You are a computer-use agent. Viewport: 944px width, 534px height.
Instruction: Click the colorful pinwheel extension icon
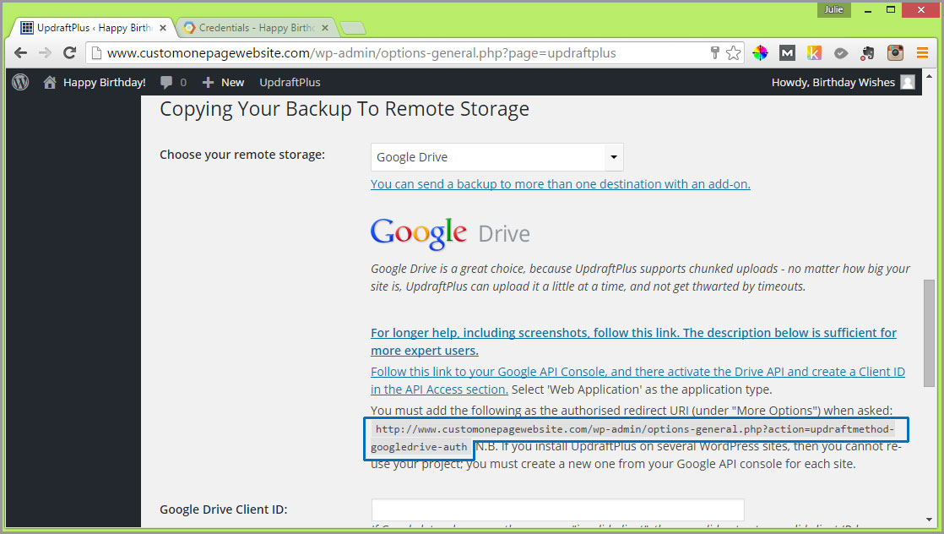[761, 53]
